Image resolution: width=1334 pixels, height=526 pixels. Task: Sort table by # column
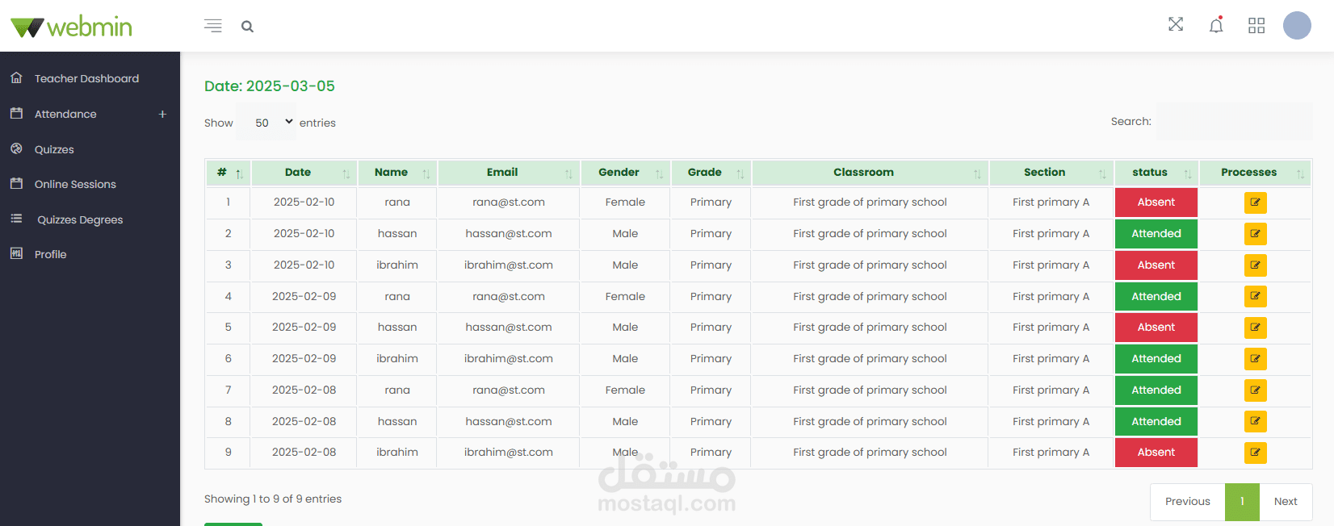pos(229,173)
